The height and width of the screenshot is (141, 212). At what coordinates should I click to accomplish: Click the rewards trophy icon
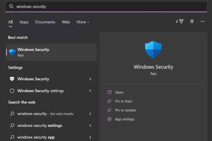181,21
